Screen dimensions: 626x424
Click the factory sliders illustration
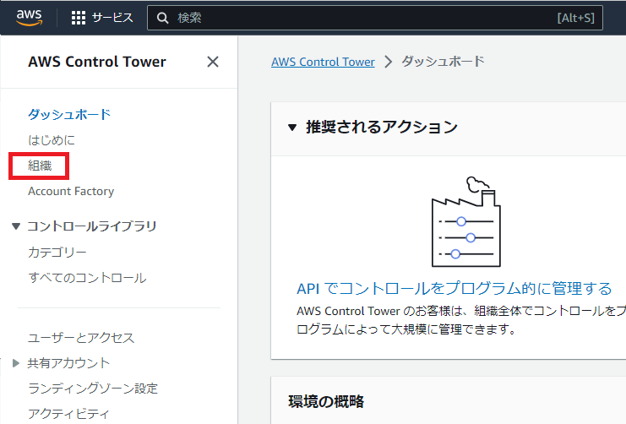(465, 221)
